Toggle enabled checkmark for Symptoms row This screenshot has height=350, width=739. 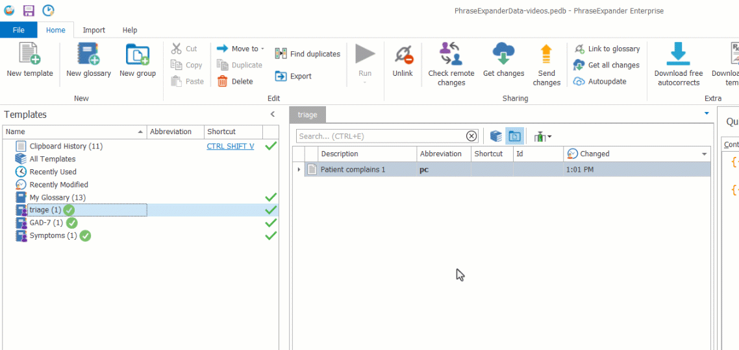(x=271, y=235)
